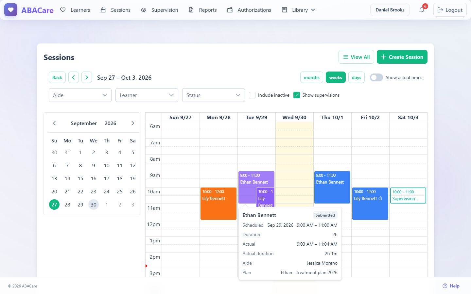
Task: Click the ABACare heart logo icon
Action: tap(11, 10)
